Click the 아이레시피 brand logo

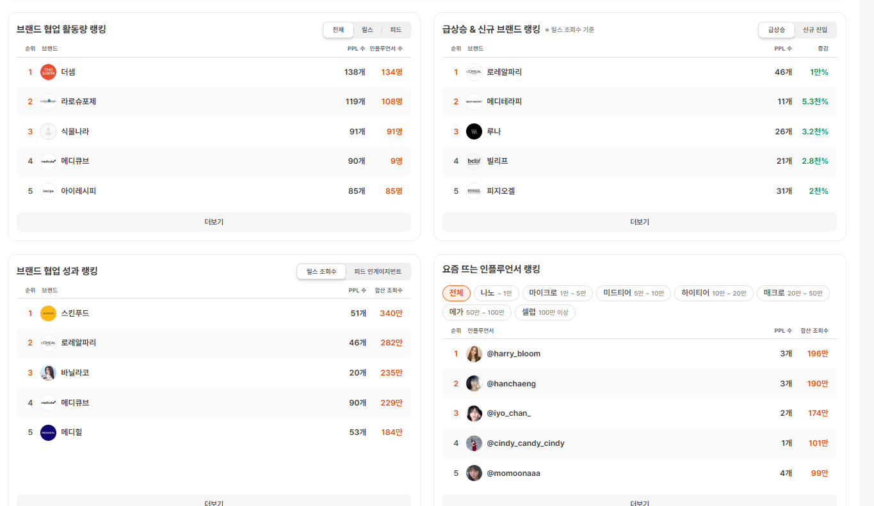pyautogui.click(x=48, y=191)
